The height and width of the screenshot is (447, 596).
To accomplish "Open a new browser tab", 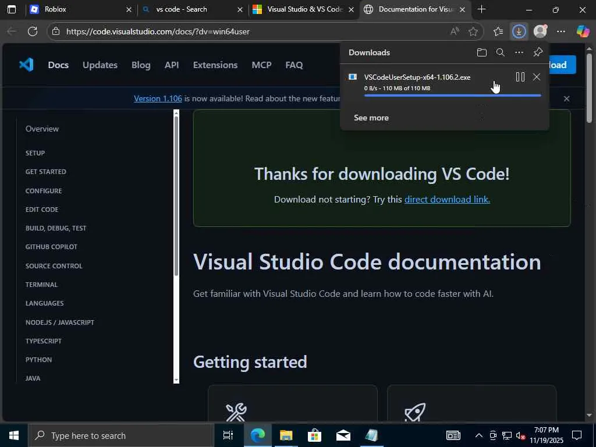I will pyautogui.click(x=481, y=9).
